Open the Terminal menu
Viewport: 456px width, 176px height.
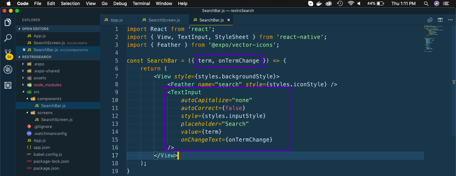point(142,3)
